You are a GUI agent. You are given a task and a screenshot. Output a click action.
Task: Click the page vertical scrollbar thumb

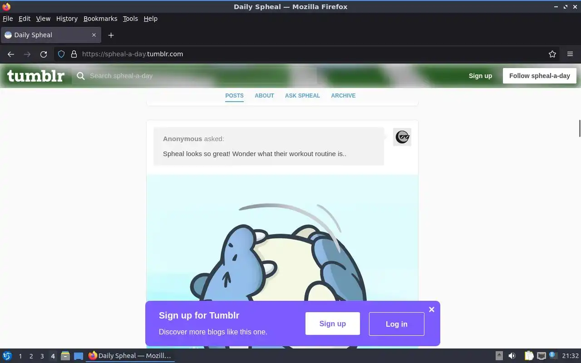pyautogui.click(x=579, y=128)
